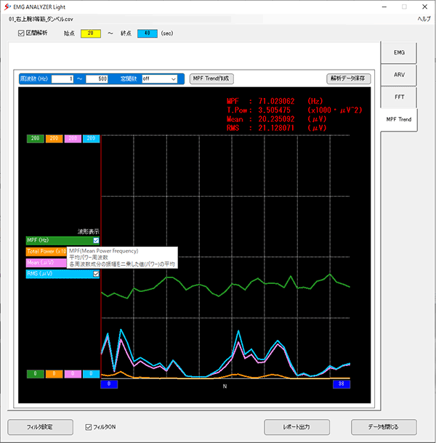Click the blue N-axis start value 0
This screenshot has height=443, width=436.
(109, 384)
